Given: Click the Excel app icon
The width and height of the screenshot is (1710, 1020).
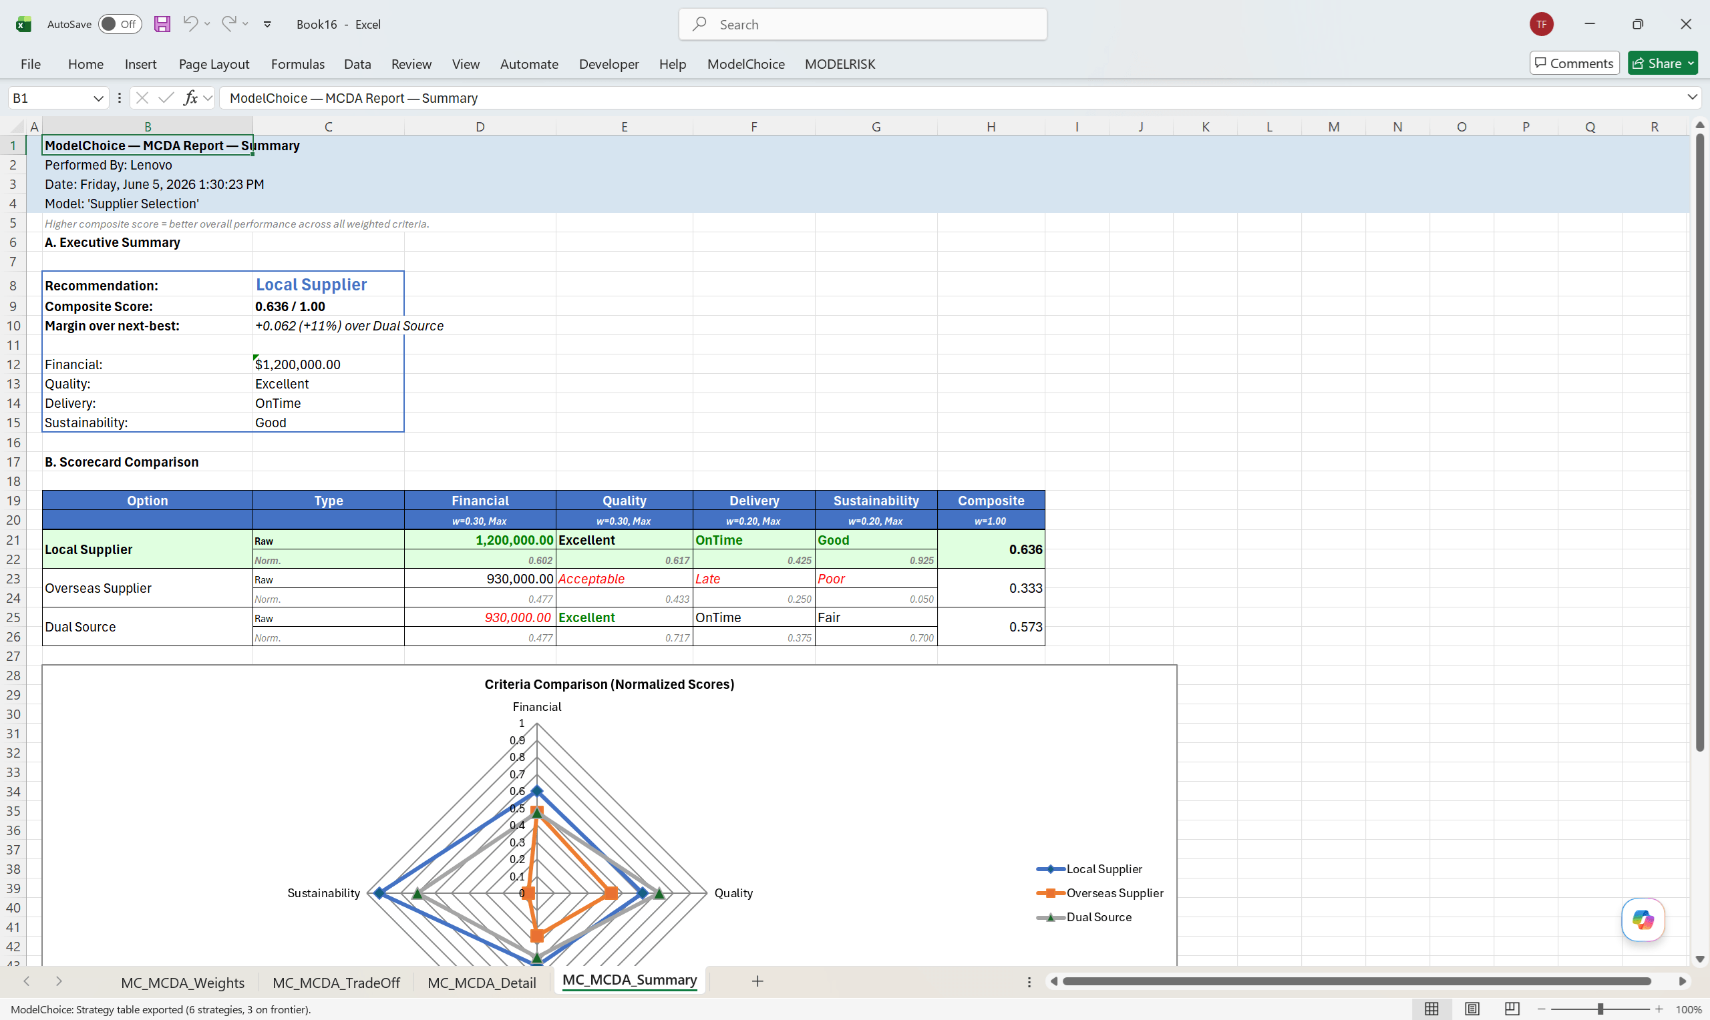Looking at the screenshot, I should [23, 24].
